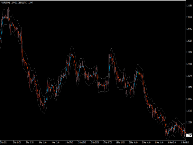Click the 29 Mar 09:00 time label
The height and width of the screenshot is (145, 193).
pos(185,142)
